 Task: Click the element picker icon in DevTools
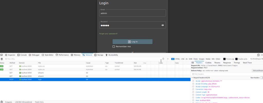[2, 55]
